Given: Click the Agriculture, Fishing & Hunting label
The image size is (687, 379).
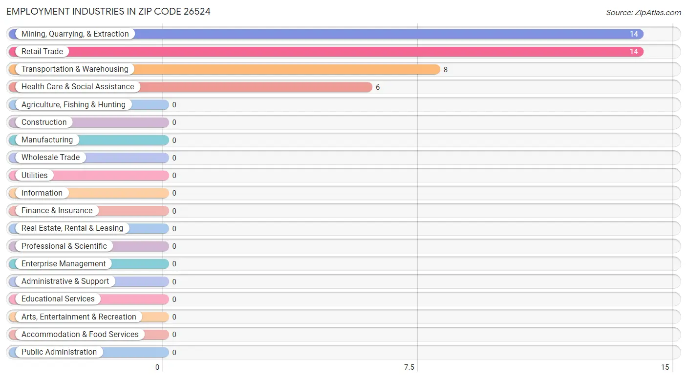Looking at the screenshot, I should pos(73,105).
